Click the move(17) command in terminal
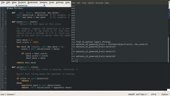 pyautogui.click(x=96, y=51)
